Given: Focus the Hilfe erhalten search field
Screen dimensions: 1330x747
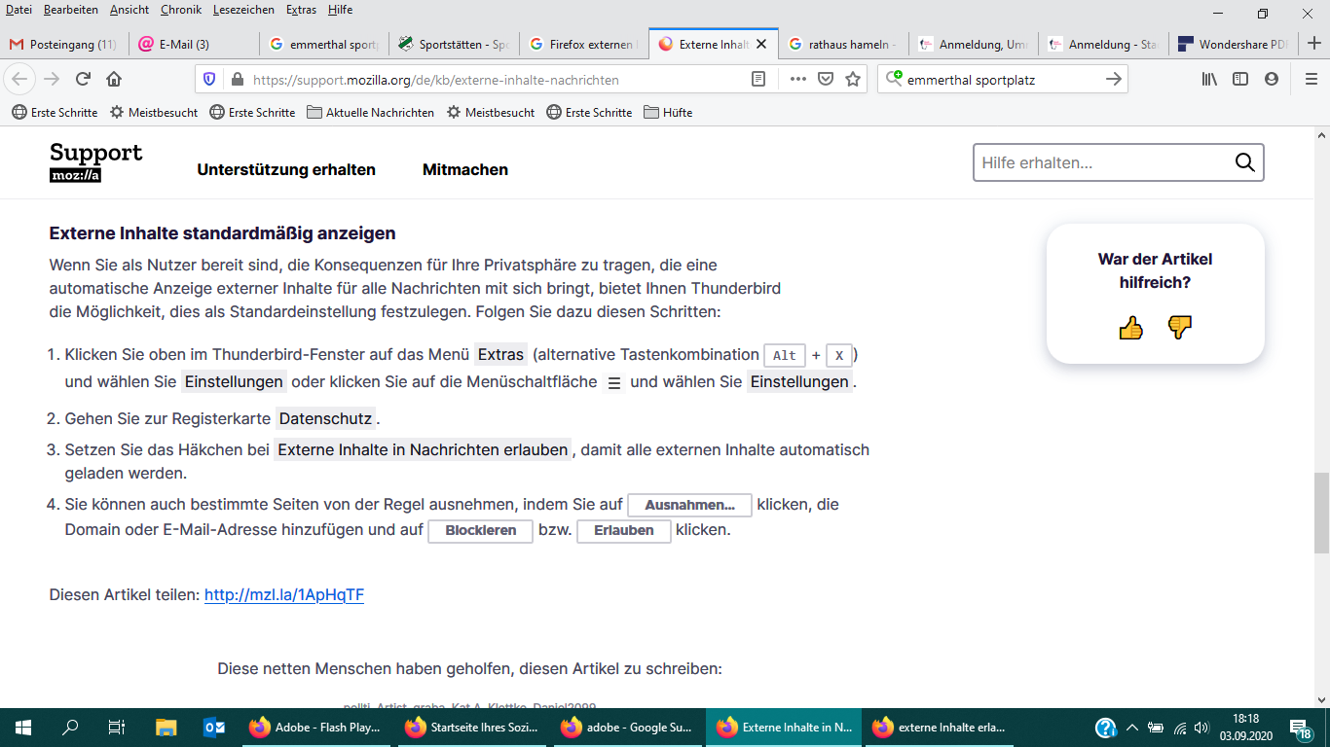Looking at the screenshot, I should click(x=1103, y=162).
